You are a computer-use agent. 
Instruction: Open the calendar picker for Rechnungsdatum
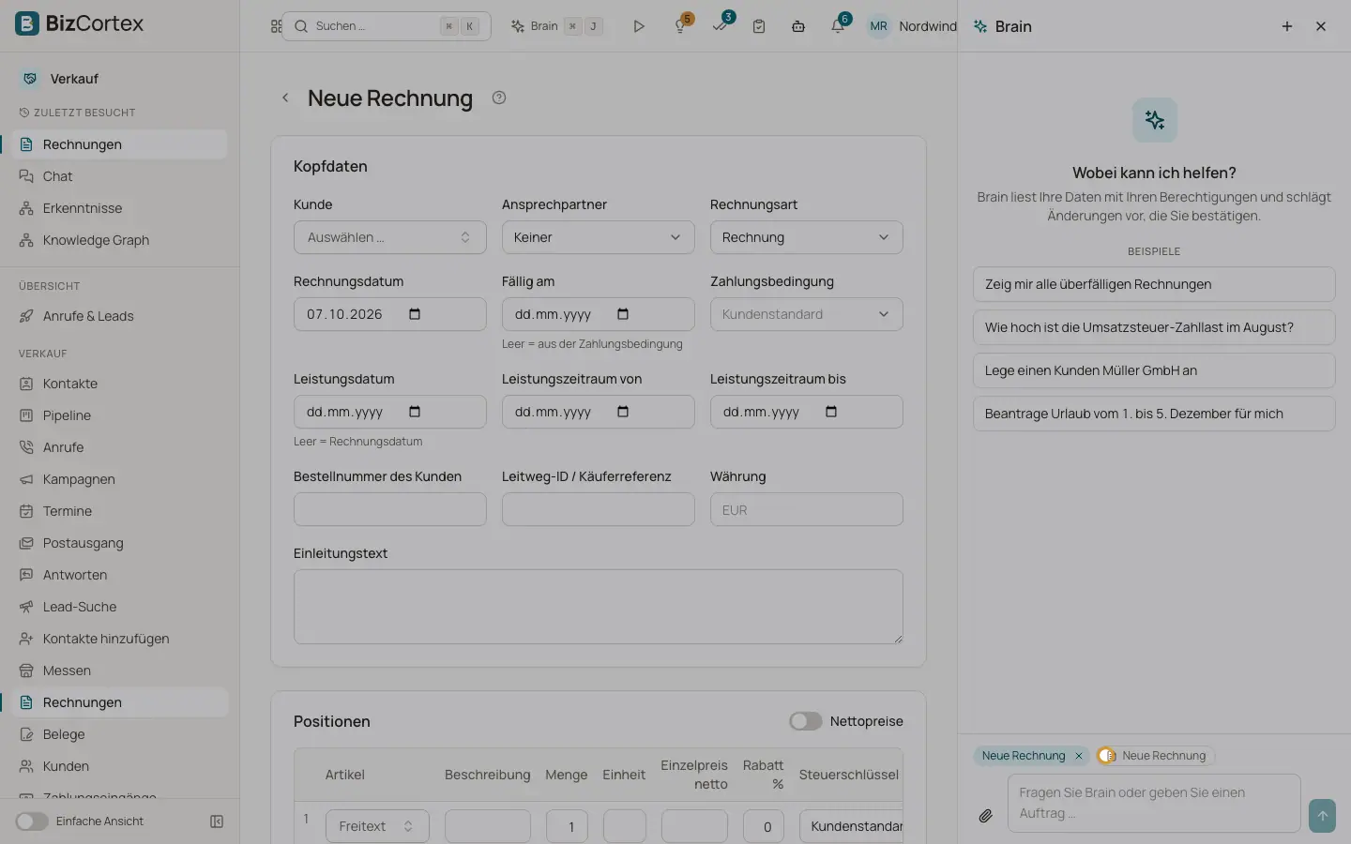[x=415, y=314]
